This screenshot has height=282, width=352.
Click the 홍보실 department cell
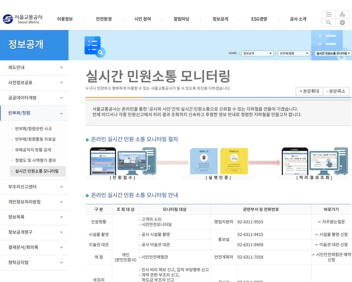point(224,240)
